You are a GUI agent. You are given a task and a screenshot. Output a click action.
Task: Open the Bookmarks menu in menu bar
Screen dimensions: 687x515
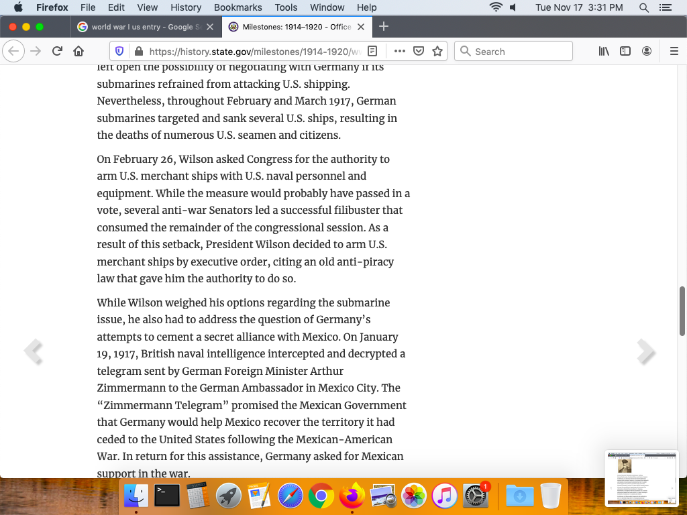237,7
